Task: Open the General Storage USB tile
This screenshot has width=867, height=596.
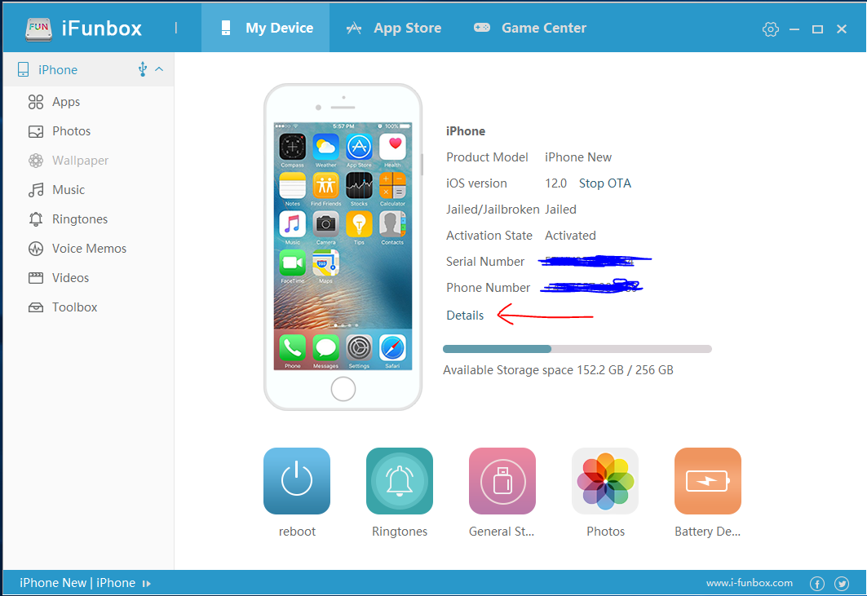Action: click(x=502, y=481)
